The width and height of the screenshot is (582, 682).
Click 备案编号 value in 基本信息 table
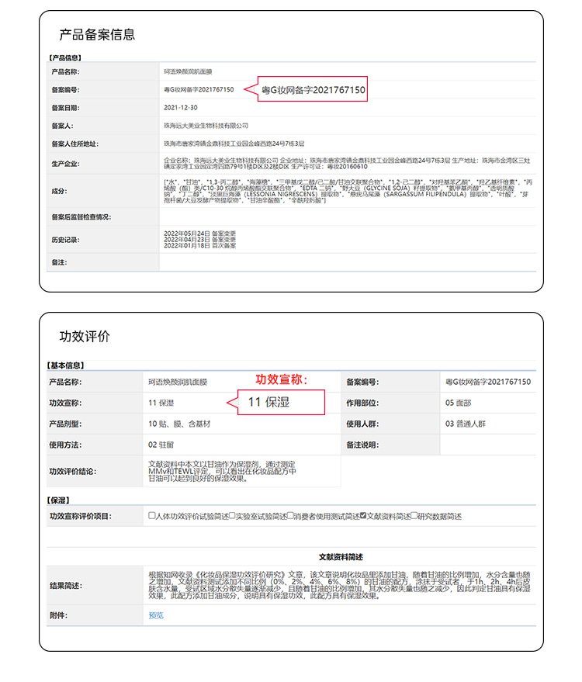point(488,382)
